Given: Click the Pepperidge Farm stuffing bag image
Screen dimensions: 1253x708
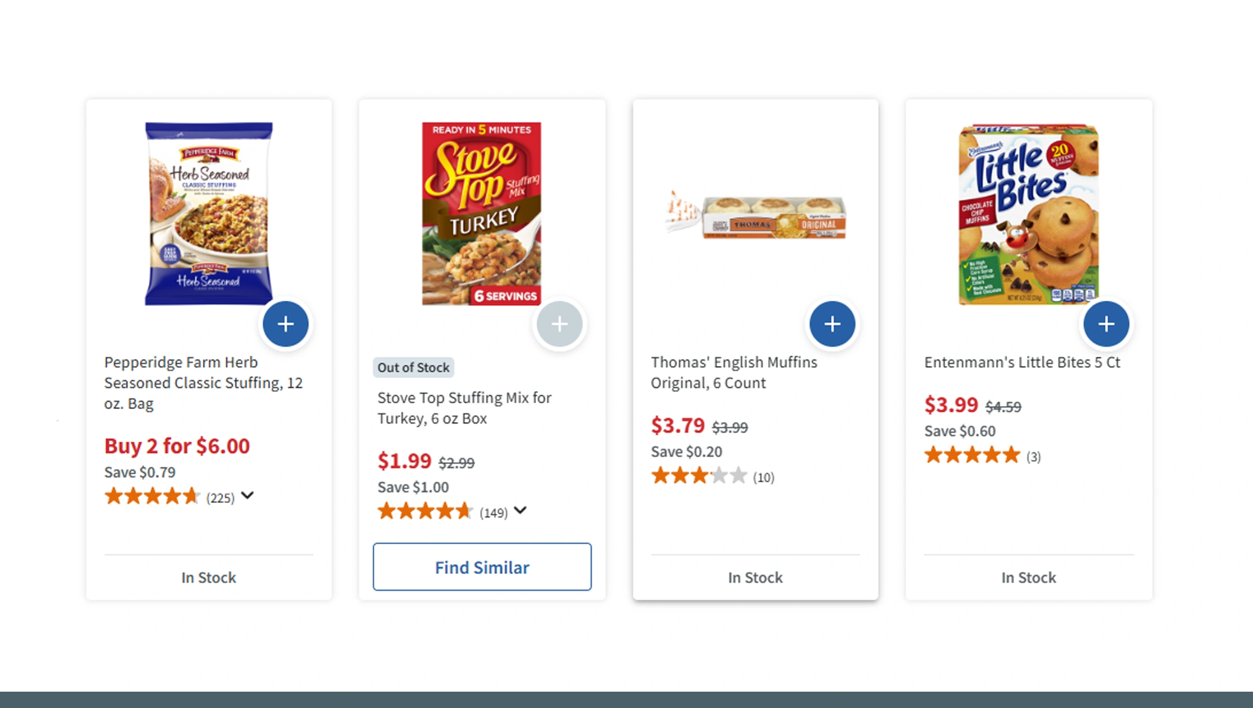Looking at the screenshot, I should [x=209, y=214].
